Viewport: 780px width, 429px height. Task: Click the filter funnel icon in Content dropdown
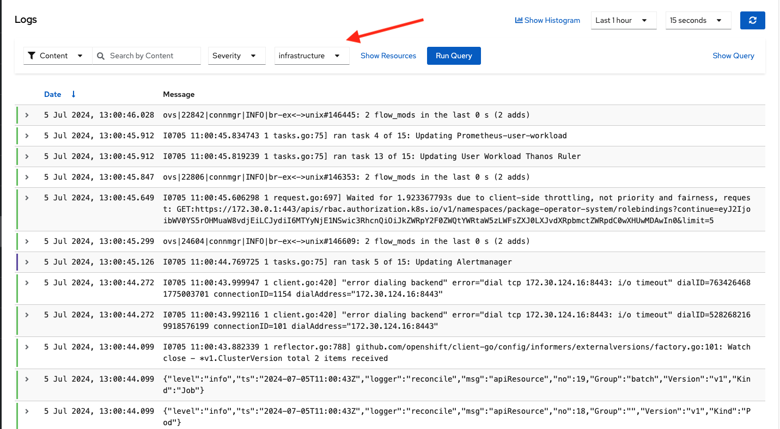coord(33,56)
